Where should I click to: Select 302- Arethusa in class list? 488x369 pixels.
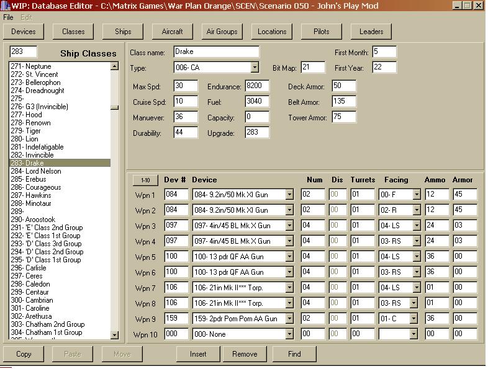click(60, 316)
